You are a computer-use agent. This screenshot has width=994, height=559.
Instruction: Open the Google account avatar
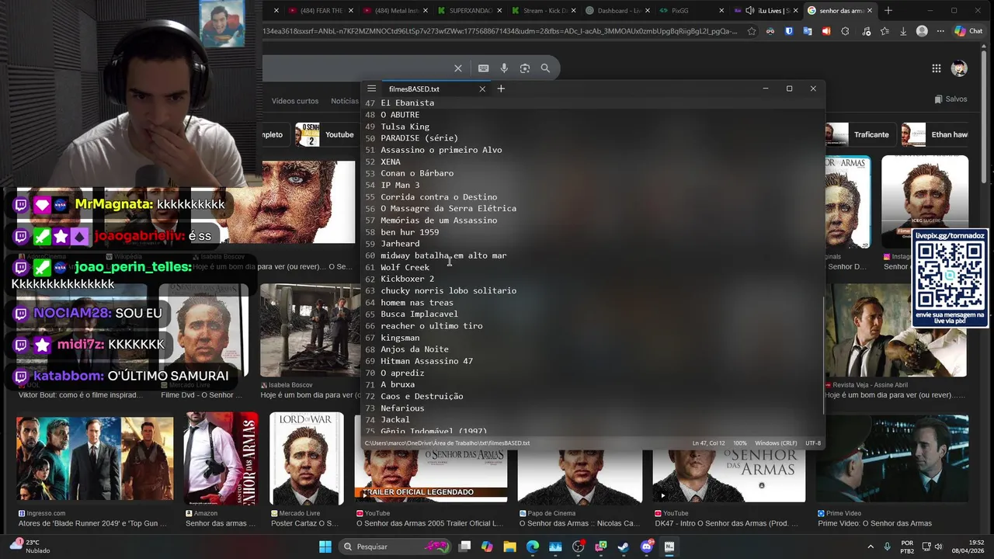click(959, 68)
